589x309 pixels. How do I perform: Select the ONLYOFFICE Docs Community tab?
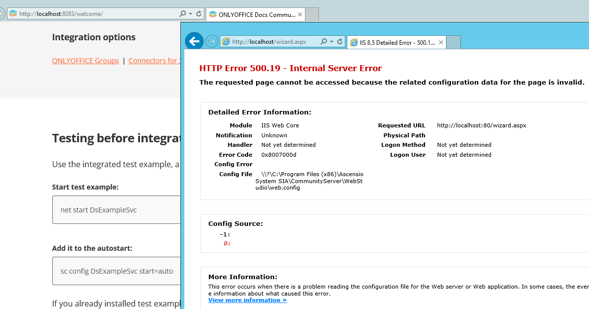click(256, 14)
